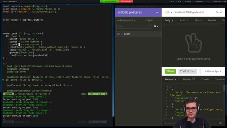Focus the sidebar Filter input

[x=133, y=26]
